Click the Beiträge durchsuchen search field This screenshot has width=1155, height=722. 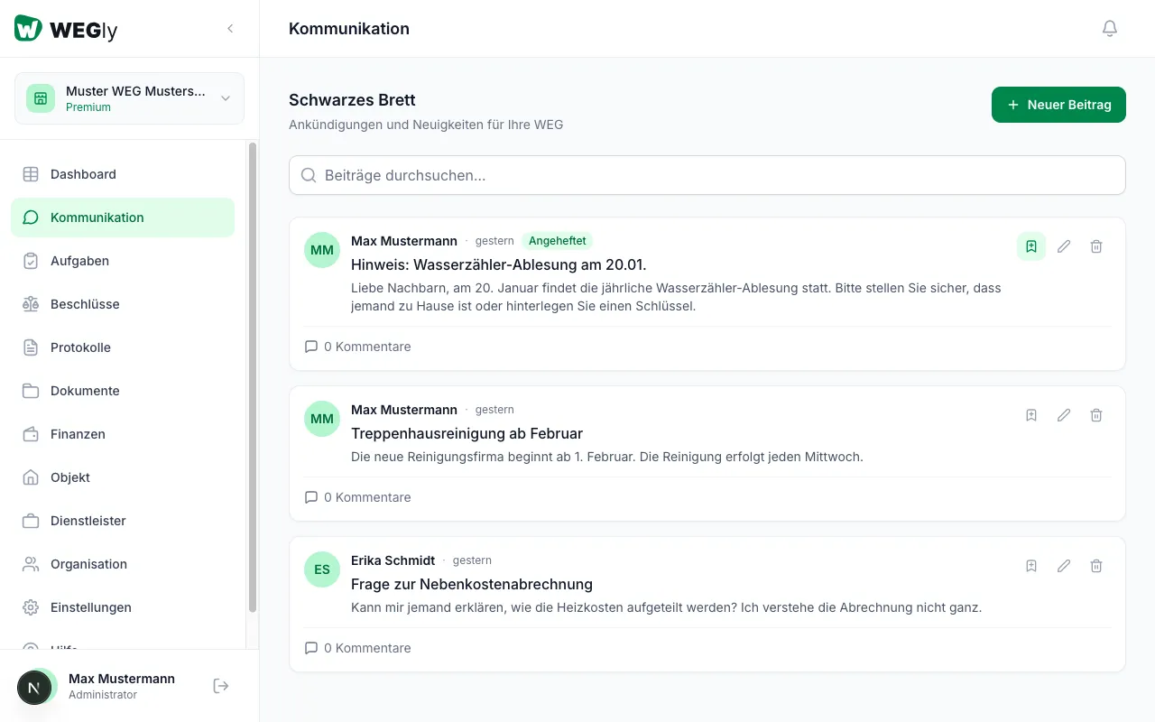(x=707, y=175)
